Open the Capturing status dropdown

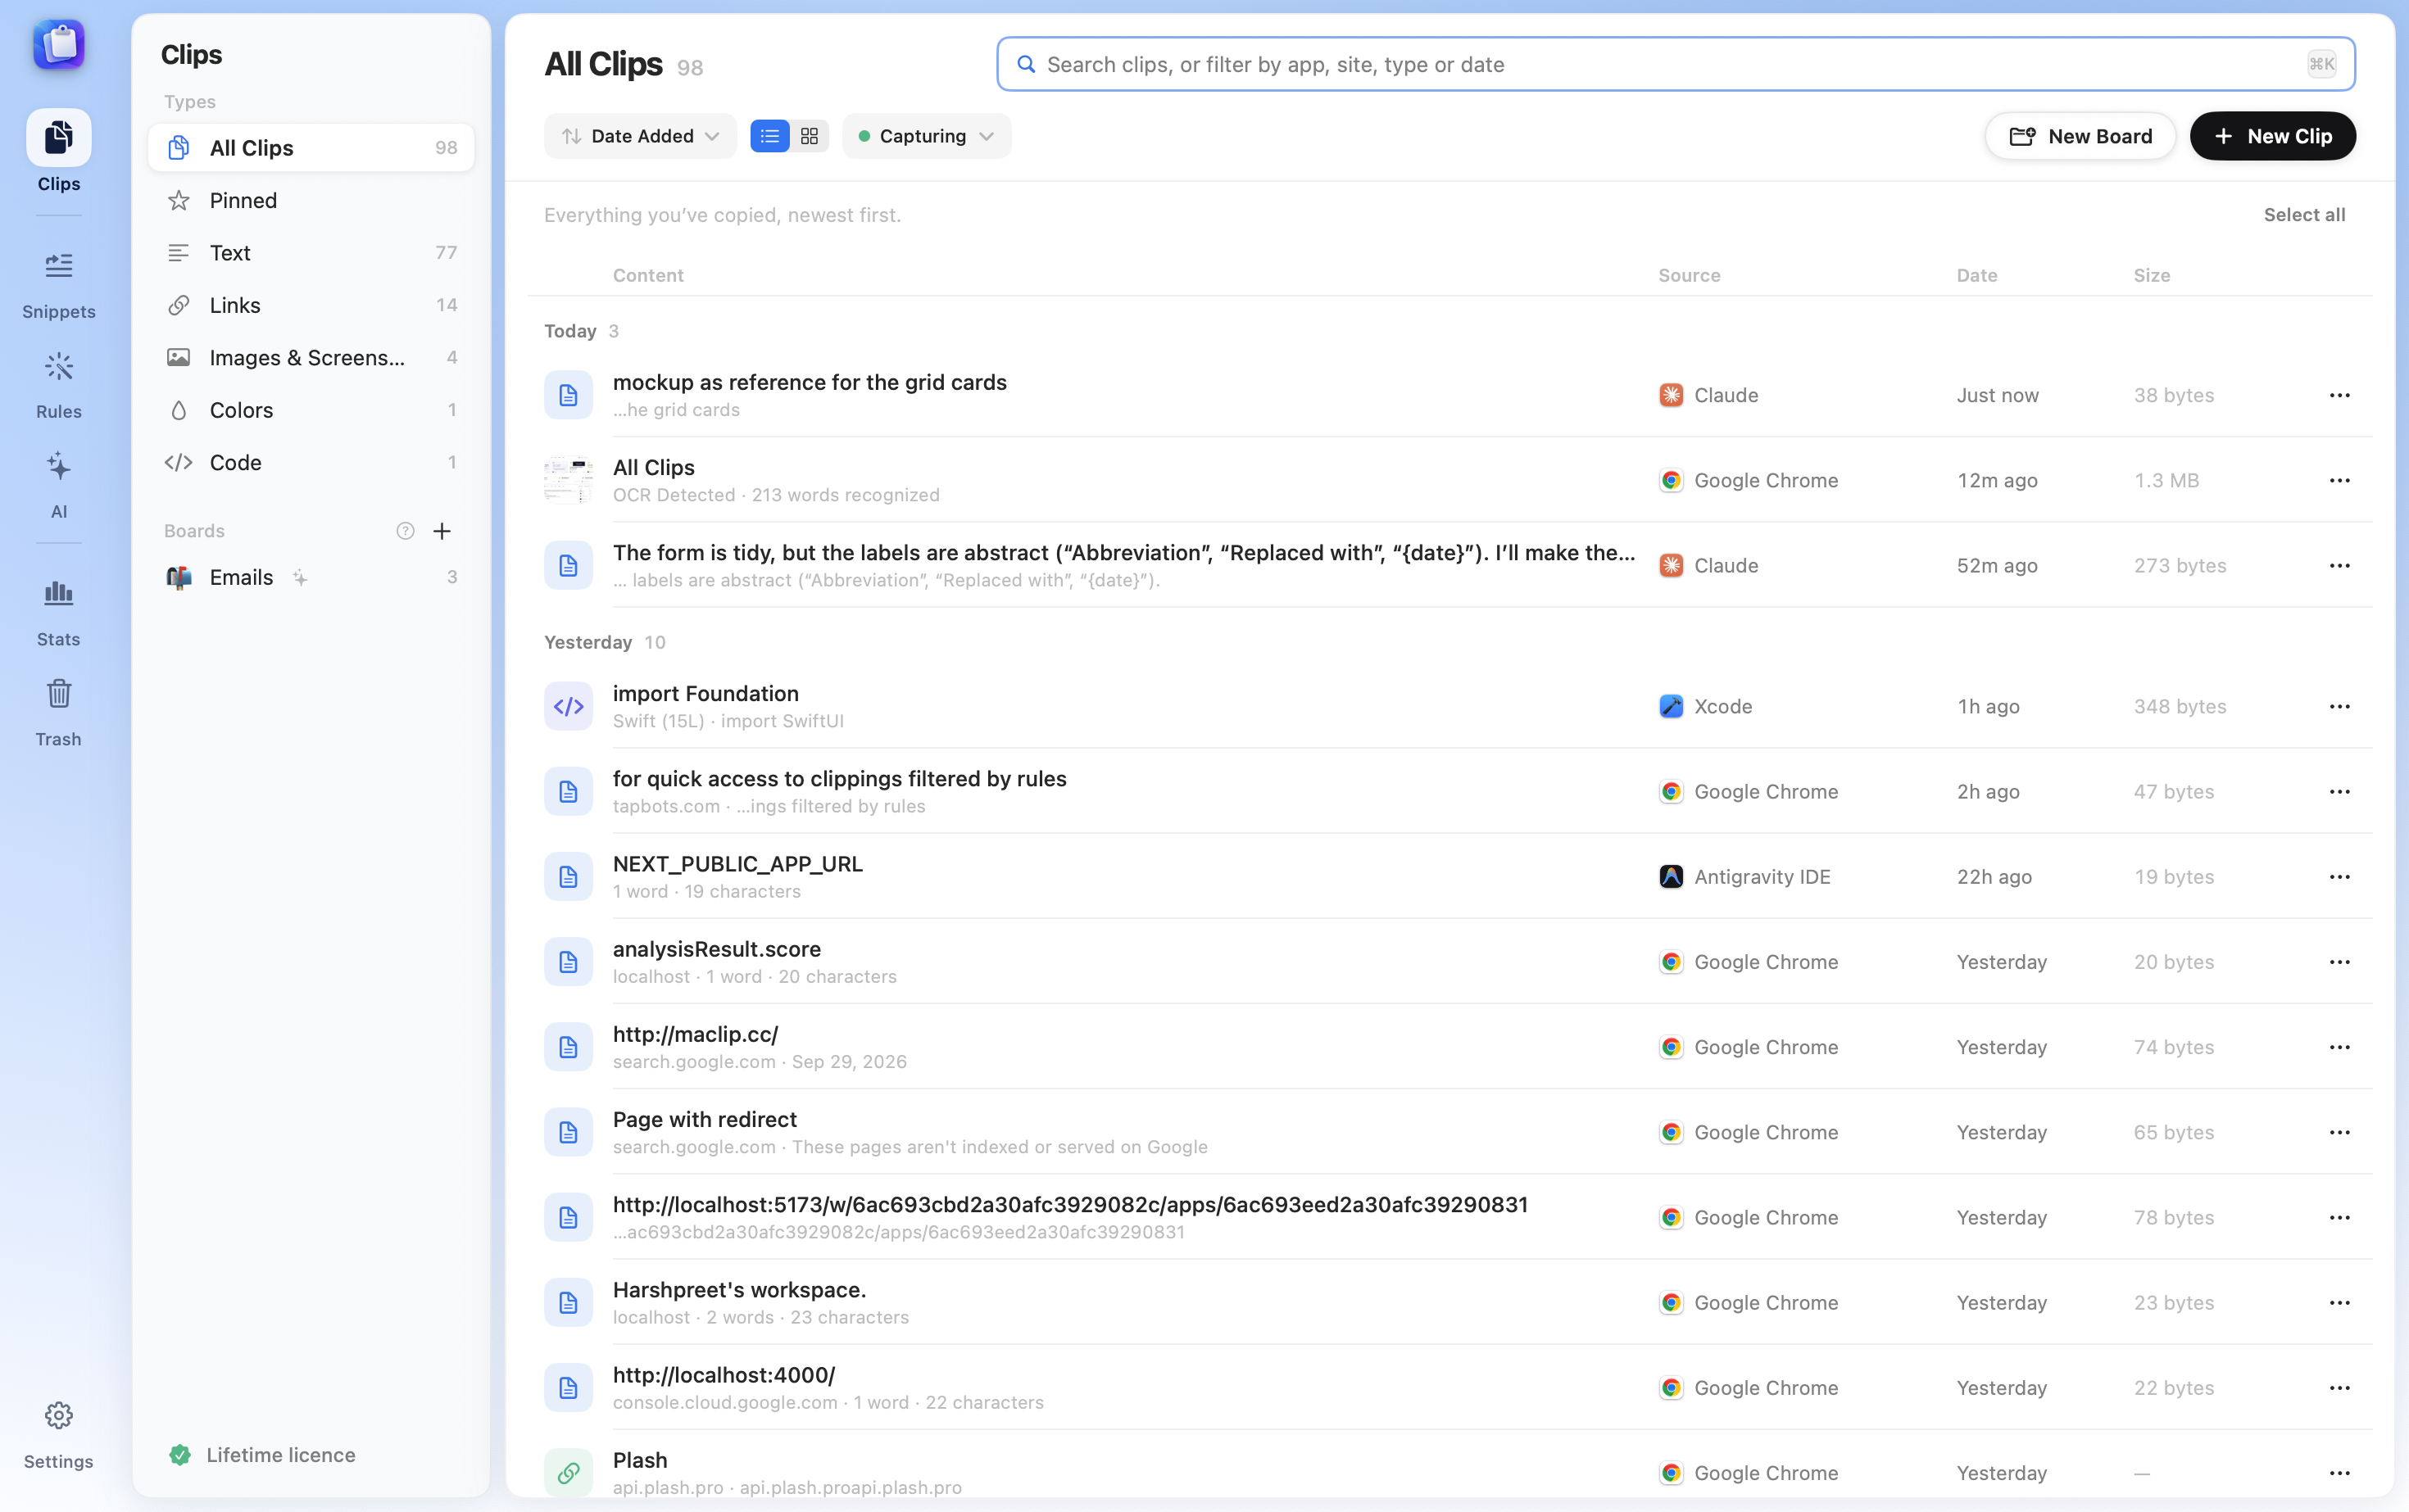click(x=927, y=136)
